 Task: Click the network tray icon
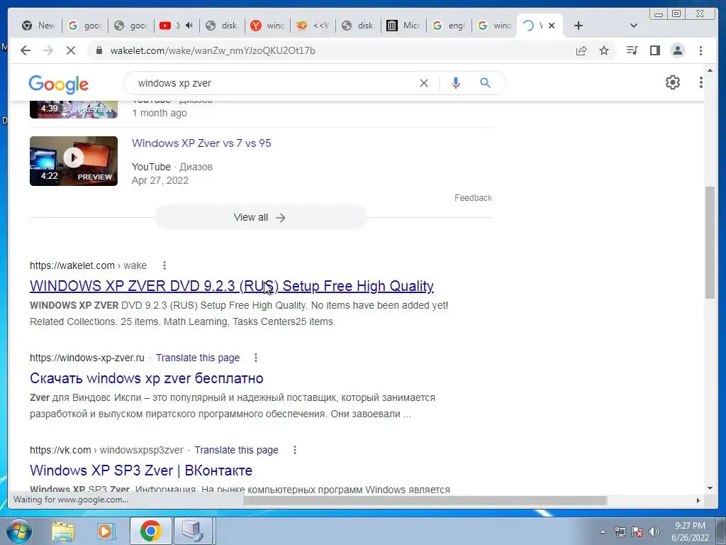[620, 532]
